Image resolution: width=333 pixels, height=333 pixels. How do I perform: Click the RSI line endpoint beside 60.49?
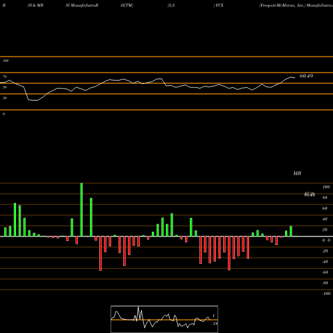[x=295, y=77]
